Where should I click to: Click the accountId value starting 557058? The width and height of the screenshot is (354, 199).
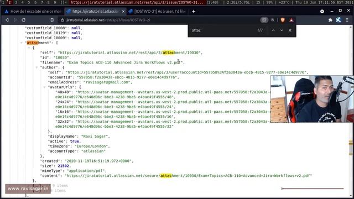pyautogui.click(x=127, y=77)
